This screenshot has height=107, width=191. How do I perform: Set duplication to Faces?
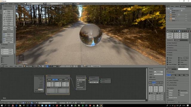[x=182, y=75]
